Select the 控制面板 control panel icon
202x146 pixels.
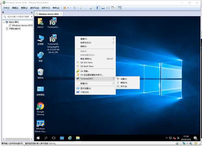point(41,91)
